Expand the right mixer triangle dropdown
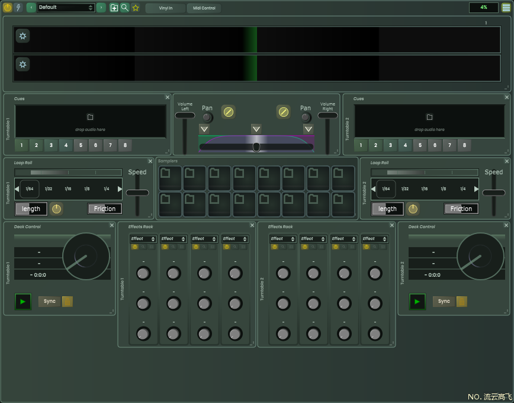This screenshot has width=514, height=403. point(309,129)
